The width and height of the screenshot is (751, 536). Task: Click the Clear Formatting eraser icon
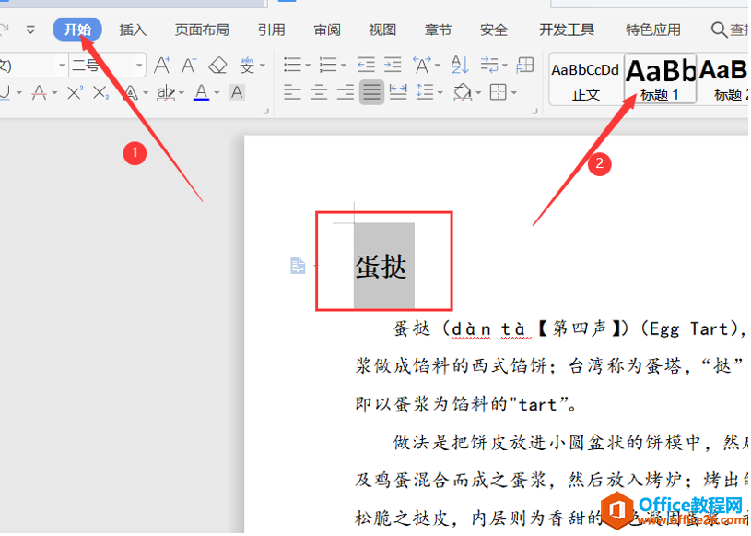pos(217,65)
